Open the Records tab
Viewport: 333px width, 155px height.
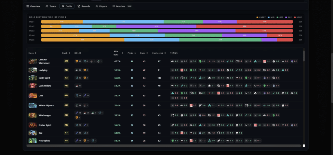tap(84, 6)
